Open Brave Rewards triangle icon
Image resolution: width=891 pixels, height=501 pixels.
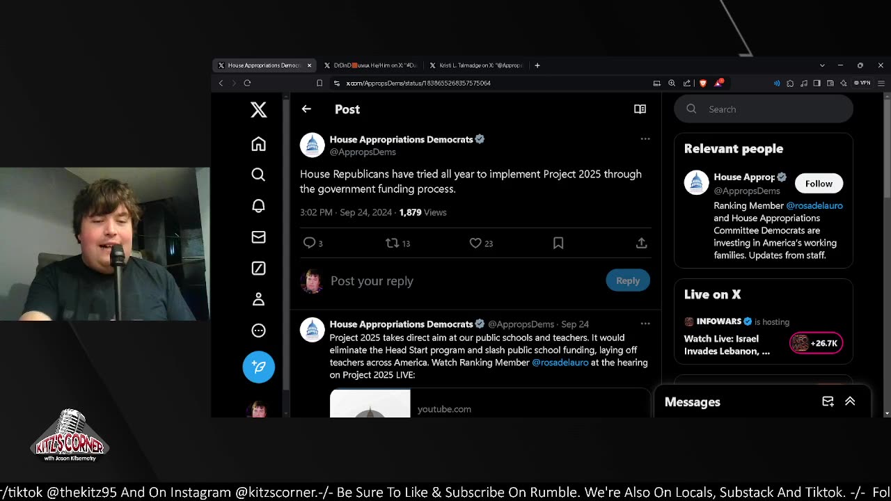click(x=718, y=83)
